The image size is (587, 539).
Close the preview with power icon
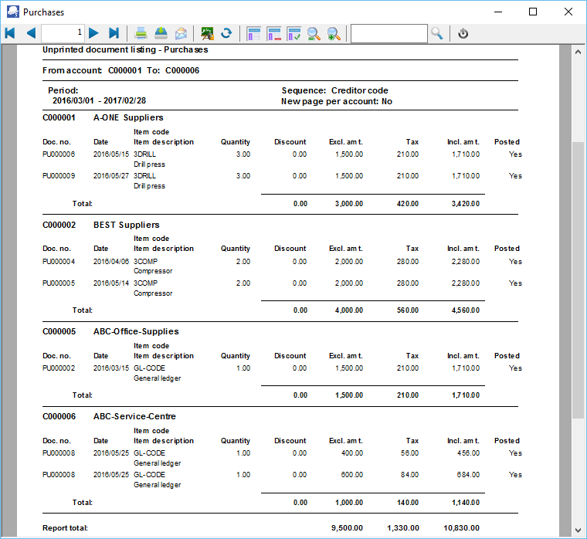pyautogui.click(x=463, y=33)
